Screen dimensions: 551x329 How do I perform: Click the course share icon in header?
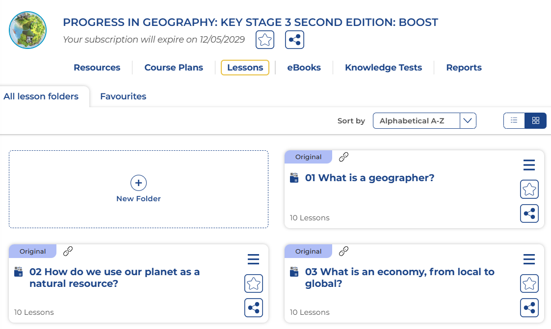coord(294,40)
